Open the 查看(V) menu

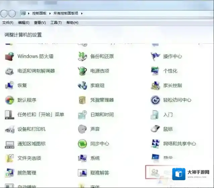click(x=40, y=23)
